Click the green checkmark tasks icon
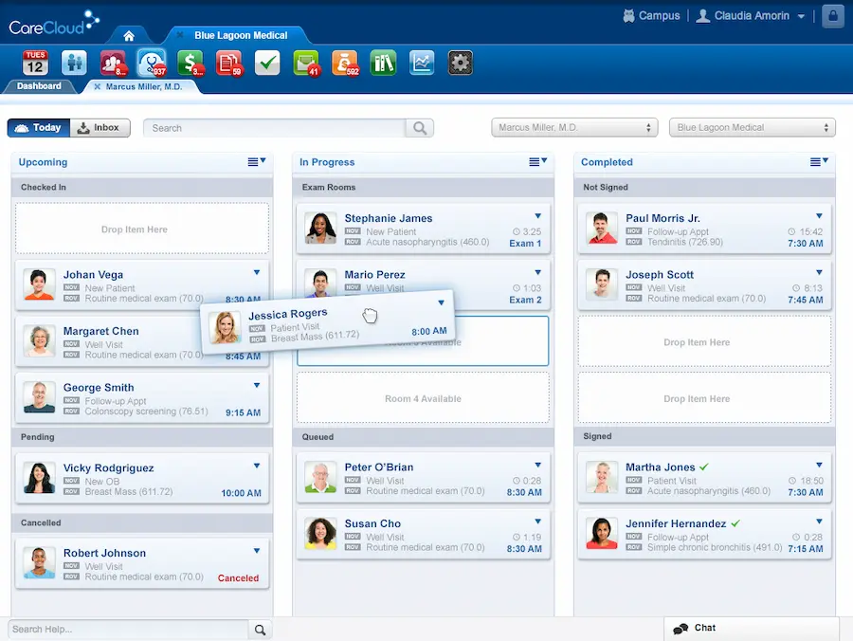Screen dimensions: 853x641 [266, 64]
